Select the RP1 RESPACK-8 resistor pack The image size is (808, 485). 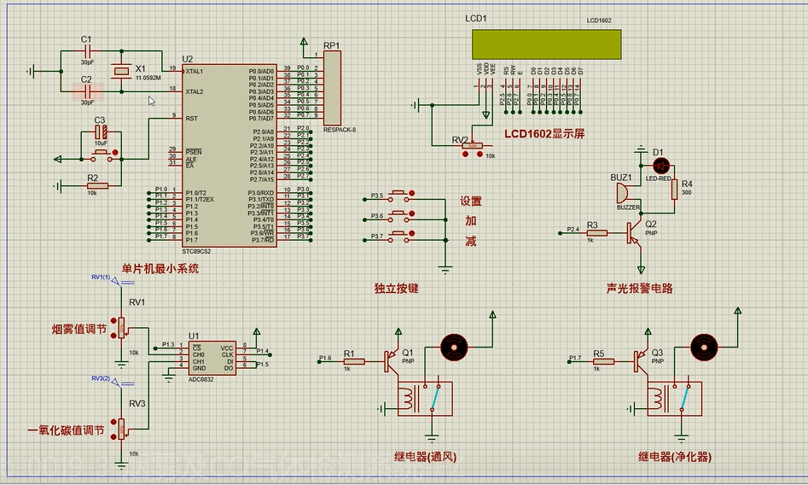point(331,87)
